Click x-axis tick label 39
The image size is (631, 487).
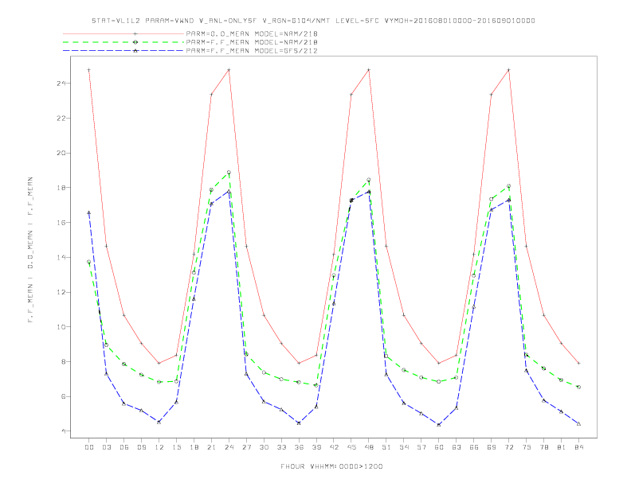pyautogui.click(x=316, y=447)
